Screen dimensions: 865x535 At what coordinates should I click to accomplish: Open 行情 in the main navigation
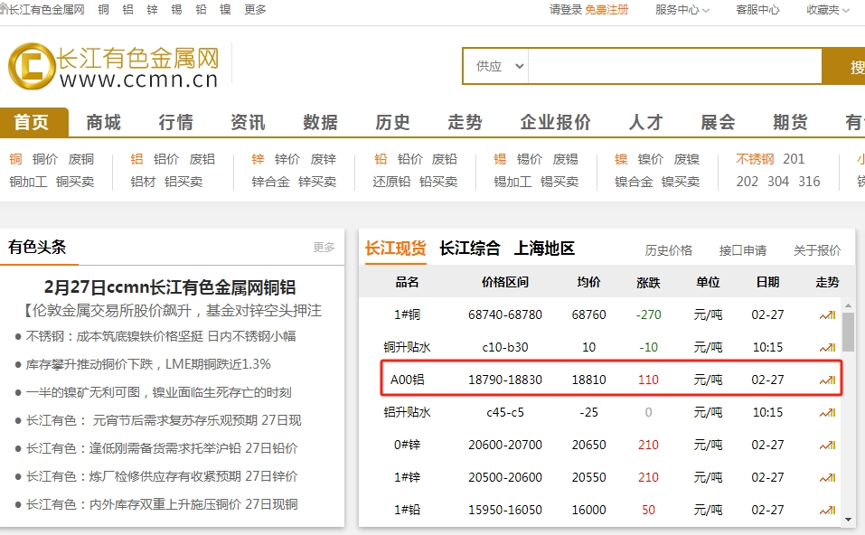tap(175, 122)
